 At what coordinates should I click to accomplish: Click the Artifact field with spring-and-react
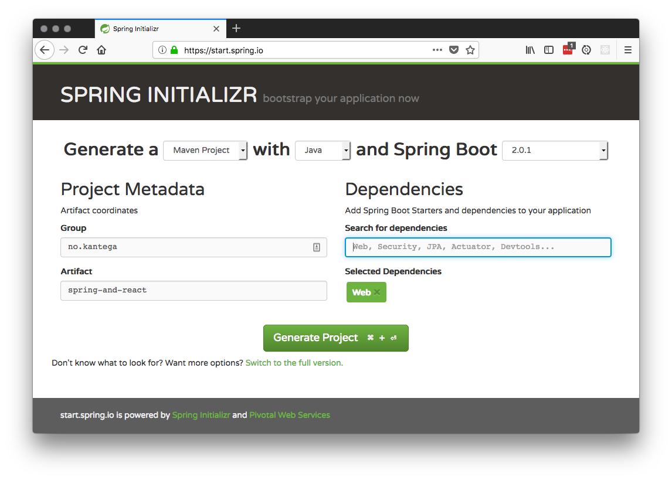coord(194,290)
